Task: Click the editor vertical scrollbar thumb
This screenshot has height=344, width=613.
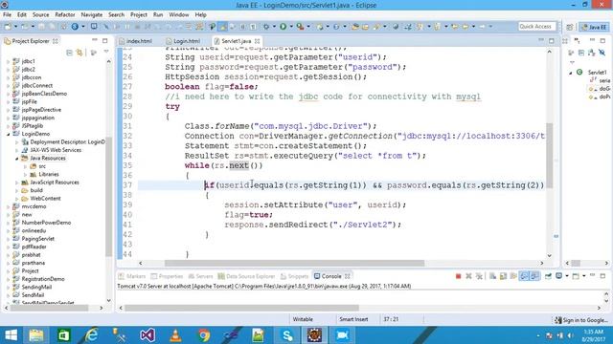Action: (x=549, y=155)
